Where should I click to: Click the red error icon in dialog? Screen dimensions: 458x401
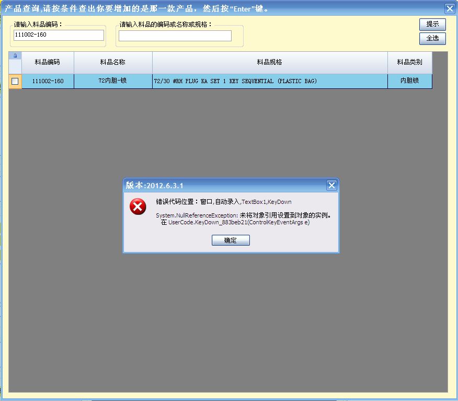point(138,207)
